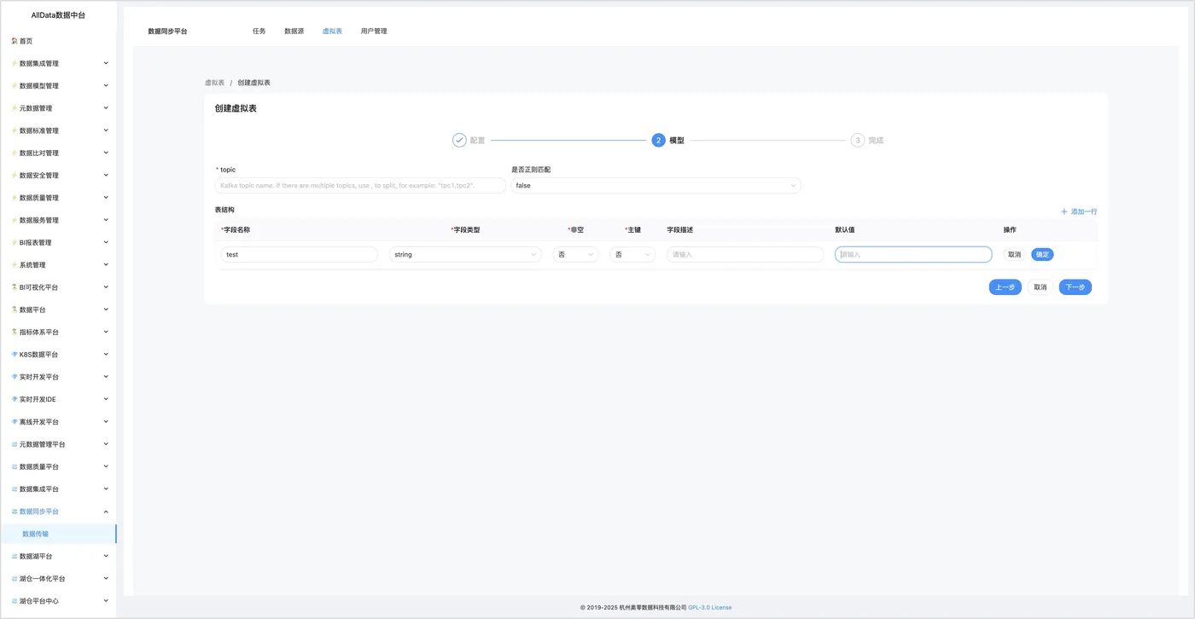
Task: Click the icon beside BI可视化平台
Action: (15, 287)
